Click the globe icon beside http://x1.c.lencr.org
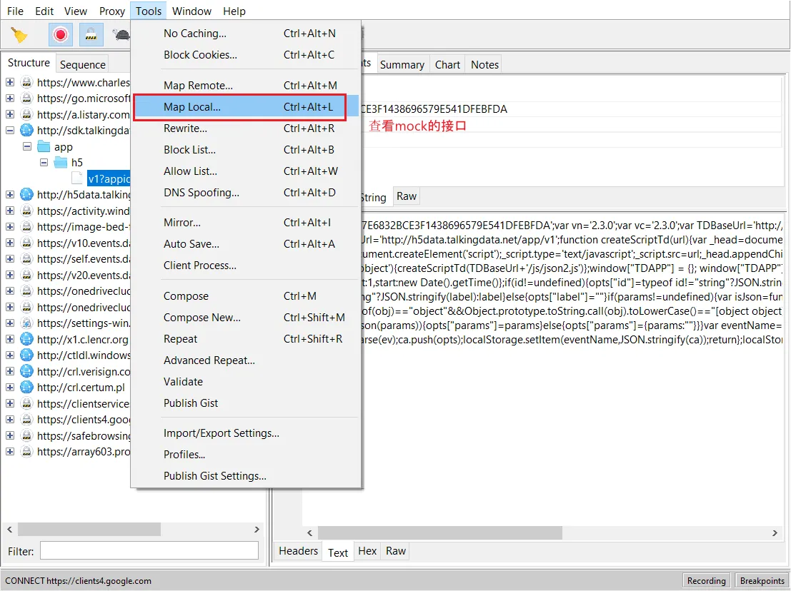 [26, 339]
